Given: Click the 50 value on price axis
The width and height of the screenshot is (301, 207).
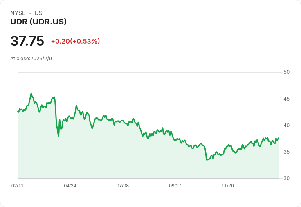Looking at the screenshot, I should [286, 72].
